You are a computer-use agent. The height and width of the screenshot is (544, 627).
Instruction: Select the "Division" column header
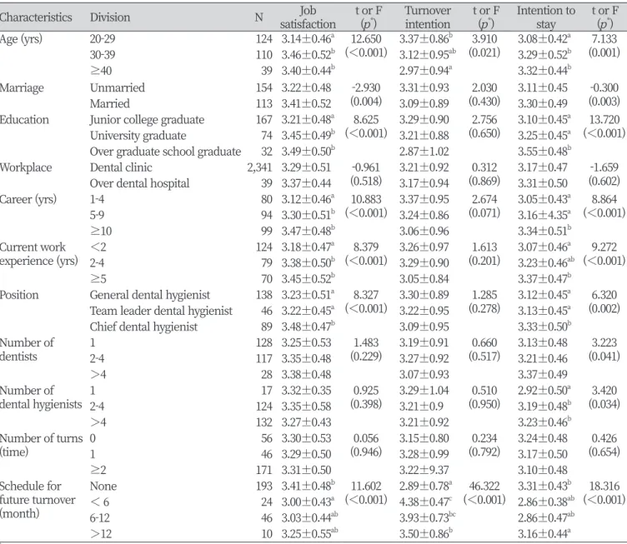pos(110,17)
